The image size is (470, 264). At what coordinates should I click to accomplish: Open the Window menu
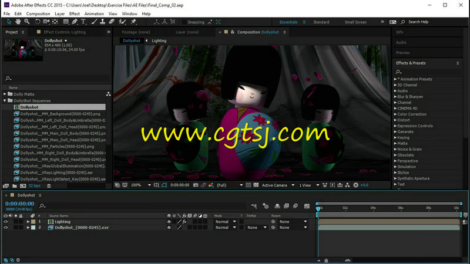pos(129,13)
